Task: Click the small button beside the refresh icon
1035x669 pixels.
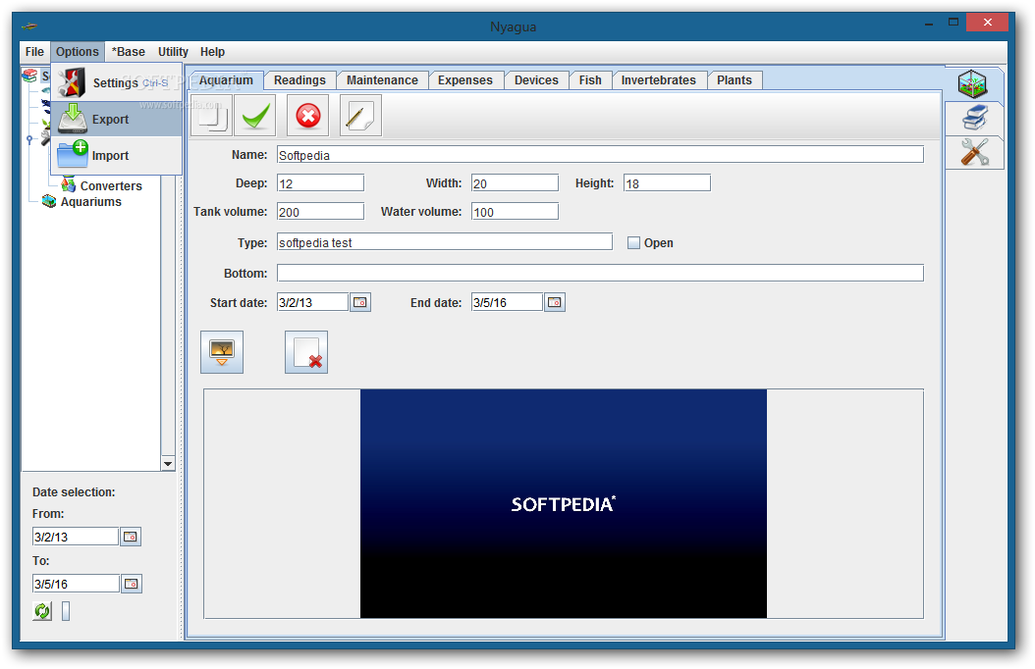Action: pyautogui.click(x=66, y=611)
